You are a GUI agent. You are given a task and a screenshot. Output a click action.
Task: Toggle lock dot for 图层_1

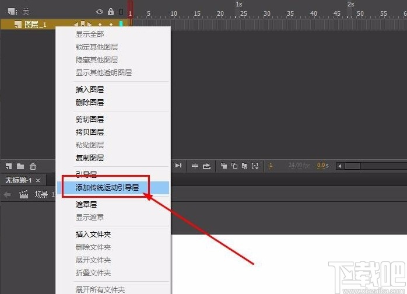(x=111, y=24)
